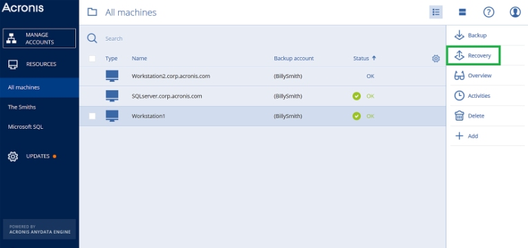The image size is (528, 248).
Task: Select Resources in the sidebar
Action: click(x=41, y=64)
